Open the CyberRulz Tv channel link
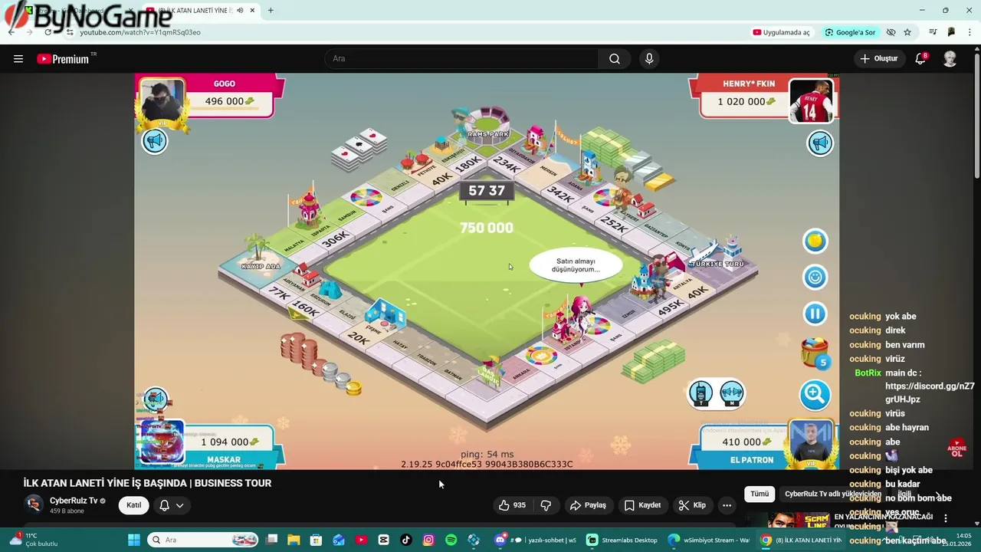The width and height of the screenshot is (981, 552). [x=73, y=501]
